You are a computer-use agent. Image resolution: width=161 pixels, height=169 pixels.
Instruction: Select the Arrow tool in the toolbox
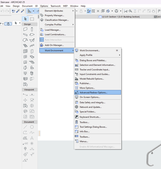(x=25, y=19)
